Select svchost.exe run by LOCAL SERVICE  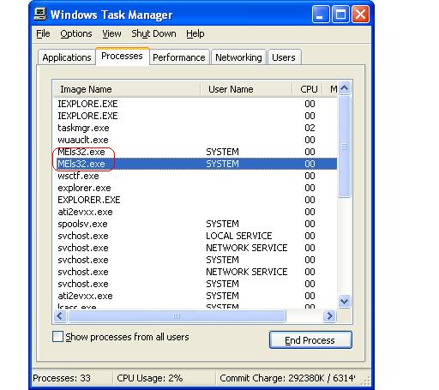coord(195,236)
